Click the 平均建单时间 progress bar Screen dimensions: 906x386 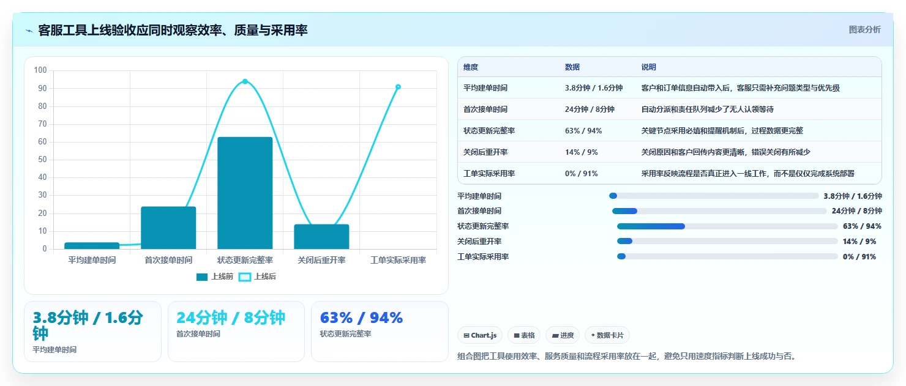[714, 196]
